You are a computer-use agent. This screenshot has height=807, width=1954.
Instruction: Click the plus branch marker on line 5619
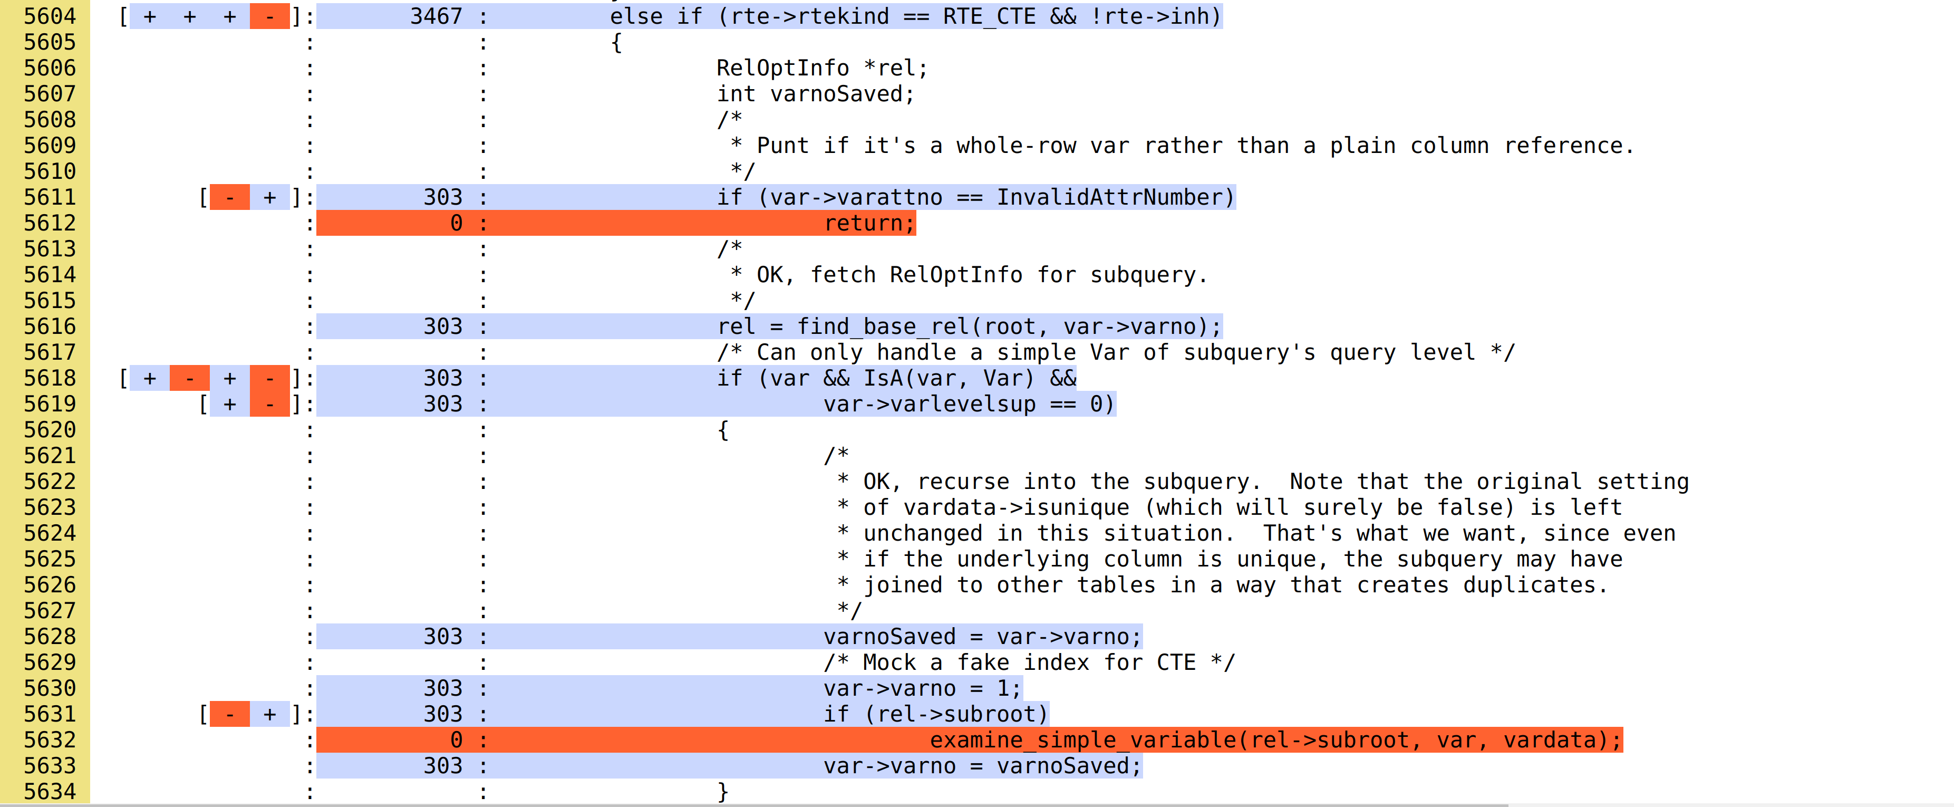tap(229, 404)
